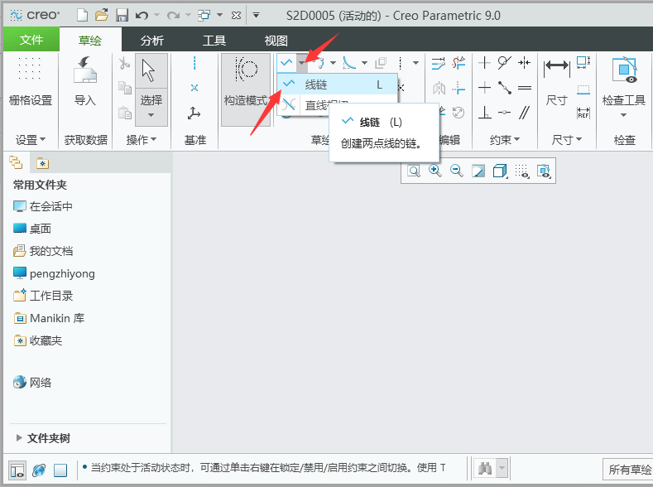
Task: Select the Corner trim tool
Action: pyautogui.click(x=459, y=88)
